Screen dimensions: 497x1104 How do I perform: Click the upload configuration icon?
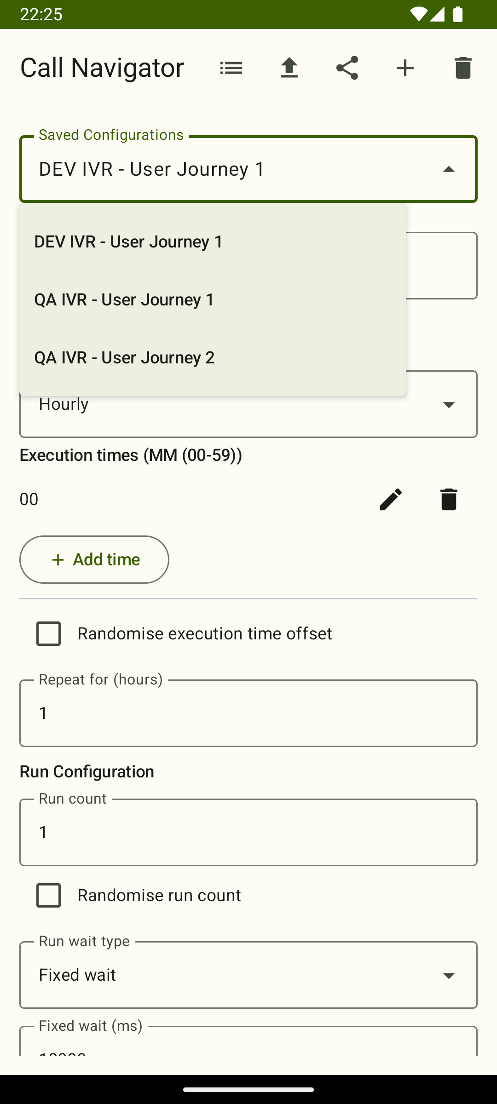click(x=289, y=68)
